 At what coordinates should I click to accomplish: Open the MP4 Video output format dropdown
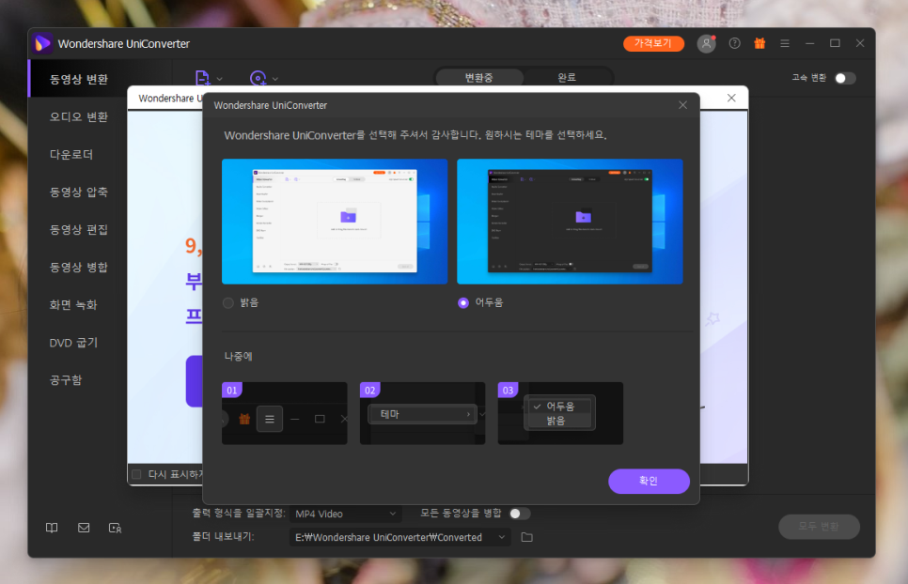pos(346,514)
